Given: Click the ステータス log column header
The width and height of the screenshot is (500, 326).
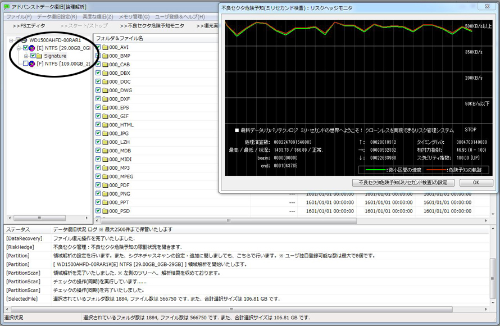Looking at the screenshot, I should pyautogui.click(x=27, y=230).
